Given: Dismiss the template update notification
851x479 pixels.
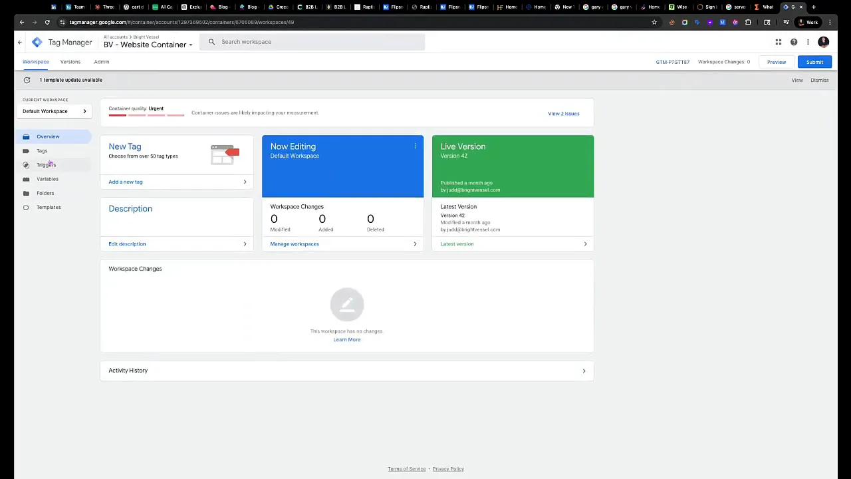Looking at the screenshot, I should click(x=819, y=80).
